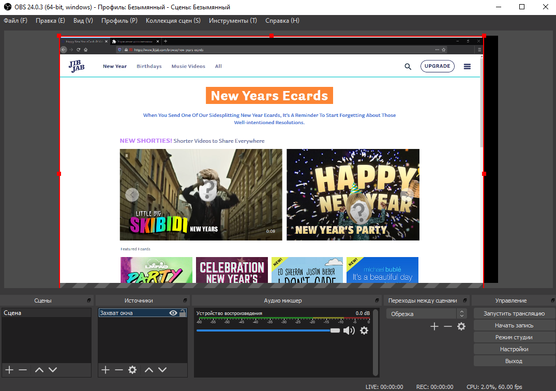This screenshot has width=556, height=391.
Task: Add a new source with the plus icon
Action: (x=106, y=370)
